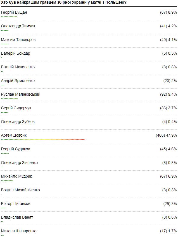
Task: Select the Сергій Сидорчук entry
Action: (16, 108)
